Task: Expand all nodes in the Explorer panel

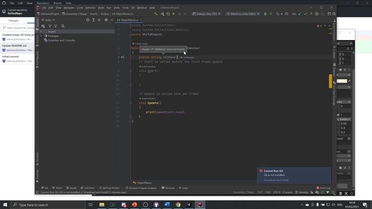Action: click(94, 20)
